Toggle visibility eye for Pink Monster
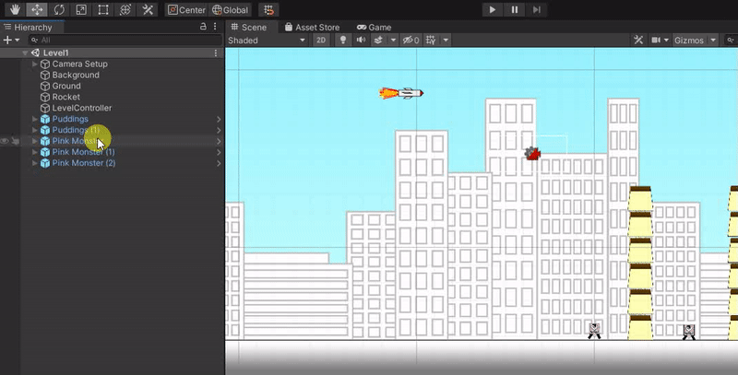738x375 pixels. point(6,141)
